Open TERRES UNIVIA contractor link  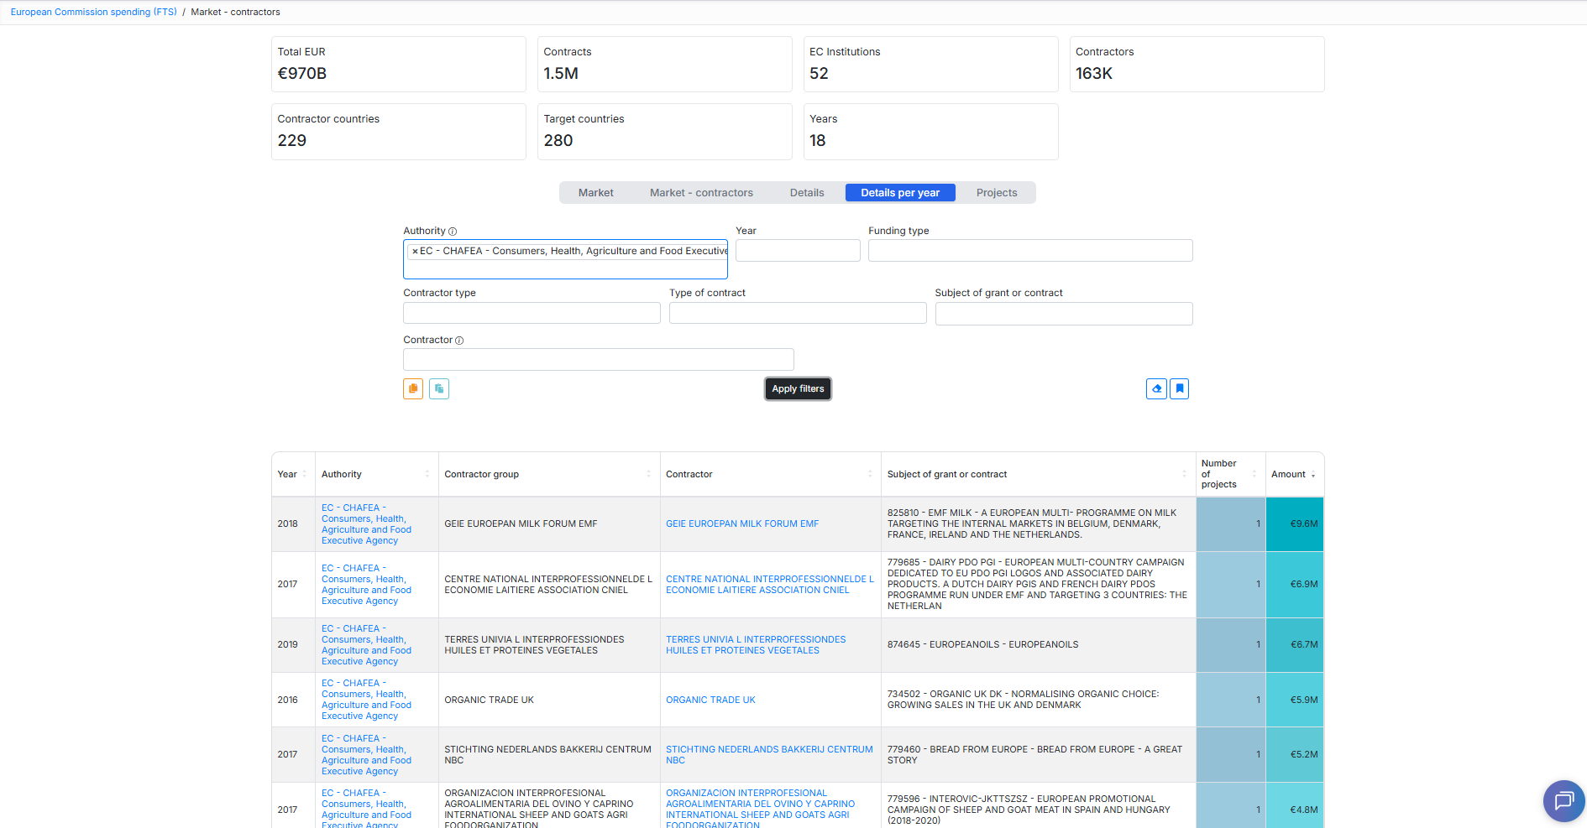(x=756, y=645)
